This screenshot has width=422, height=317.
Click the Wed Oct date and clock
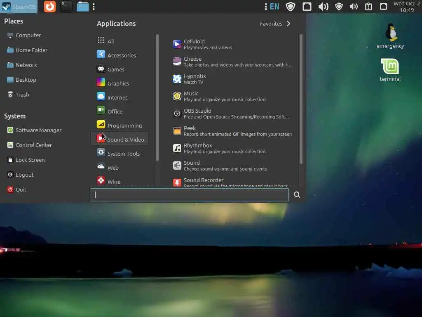click(x=407, y=7)
